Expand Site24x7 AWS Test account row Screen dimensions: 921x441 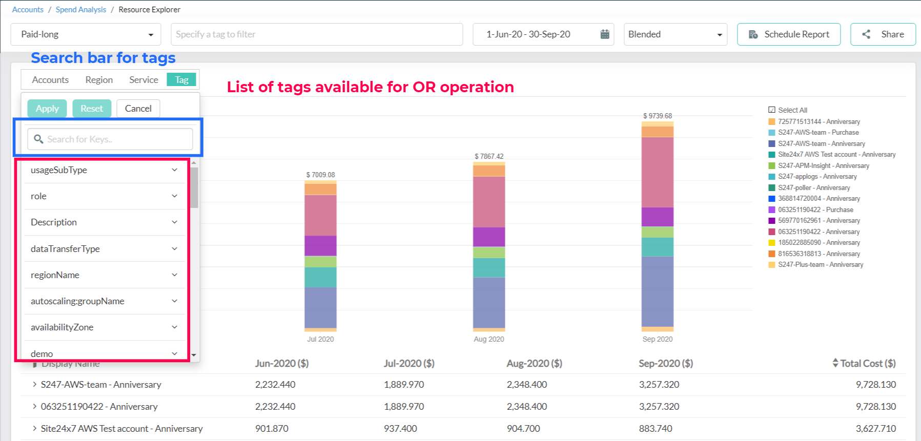pyautogui.click(x=34, y=428)
